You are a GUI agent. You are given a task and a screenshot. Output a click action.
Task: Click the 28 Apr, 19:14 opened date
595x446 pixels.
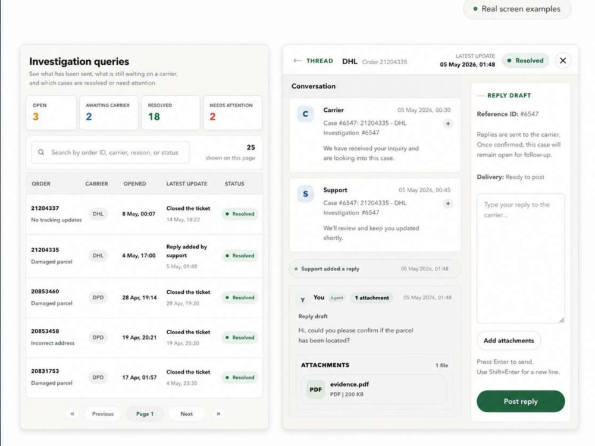[139, 298]
